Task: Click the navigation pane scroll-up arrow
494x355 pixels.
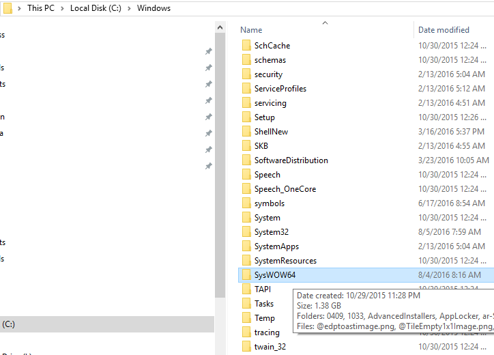Action: (x=220, y=27)
